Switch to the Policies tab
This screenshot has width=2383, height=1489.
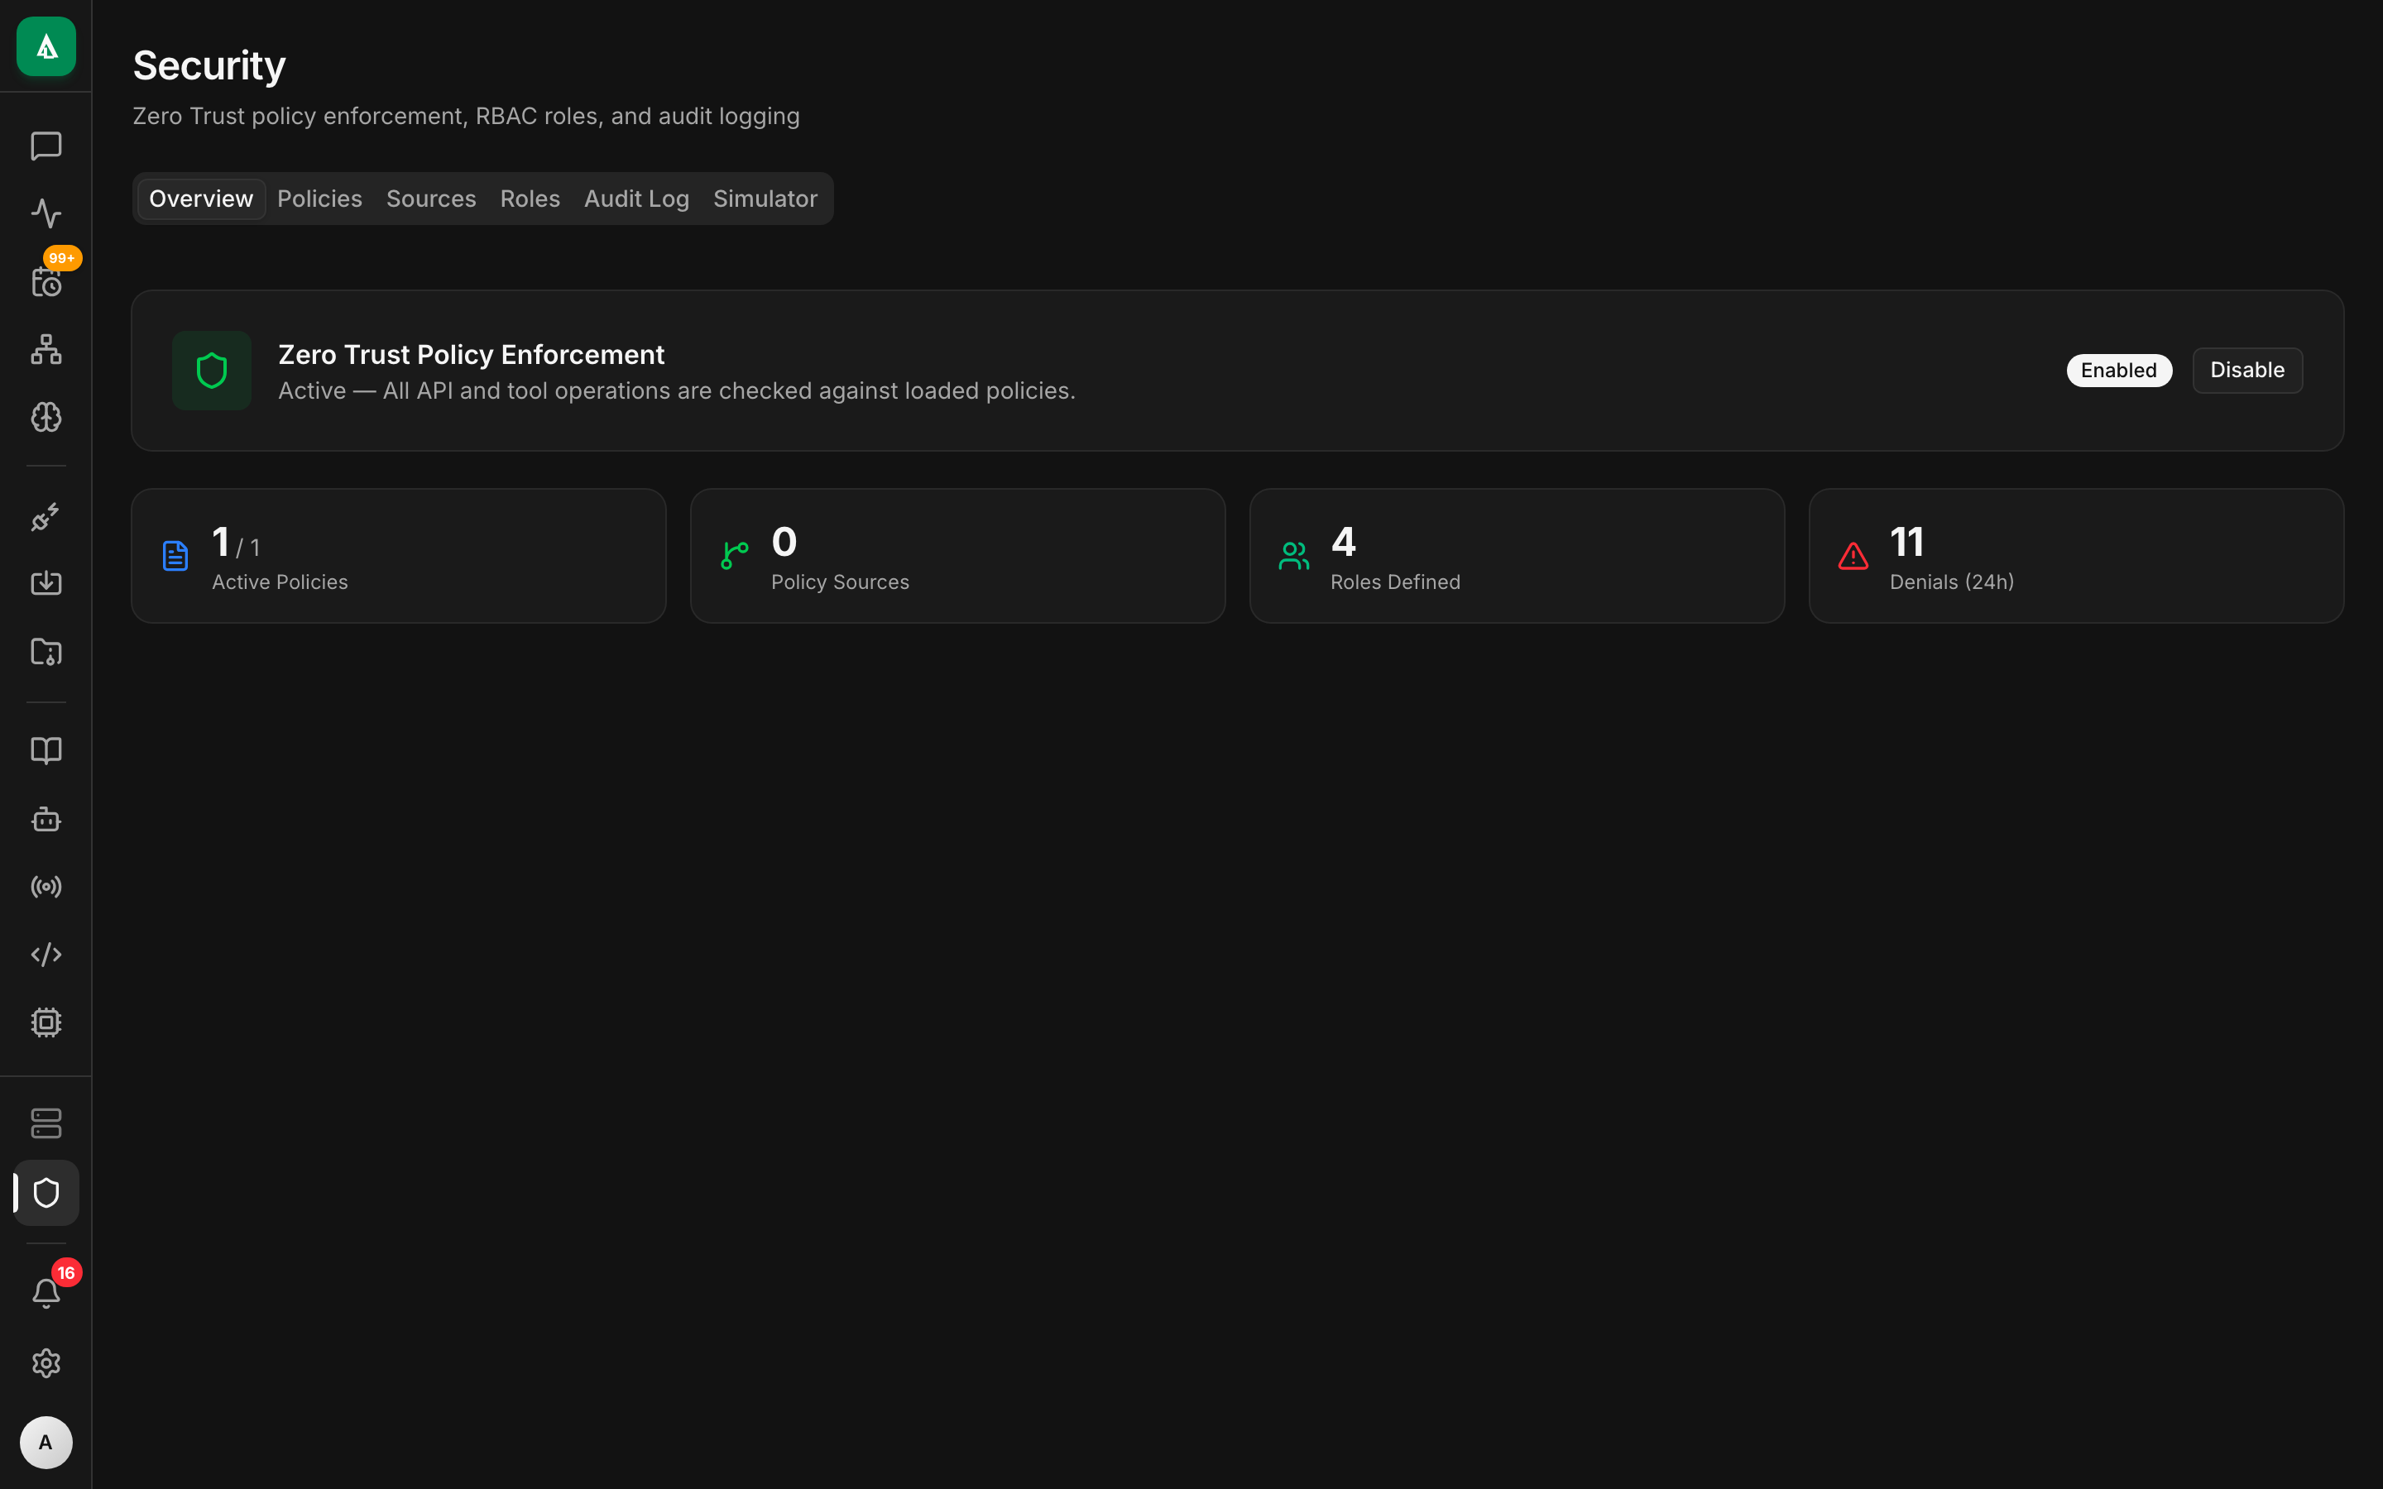tap(319, 198)
